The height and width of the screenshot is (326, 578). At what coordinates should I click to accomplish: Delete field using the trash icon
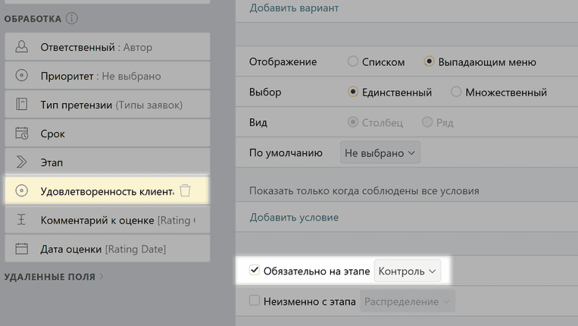coord(185,191)
